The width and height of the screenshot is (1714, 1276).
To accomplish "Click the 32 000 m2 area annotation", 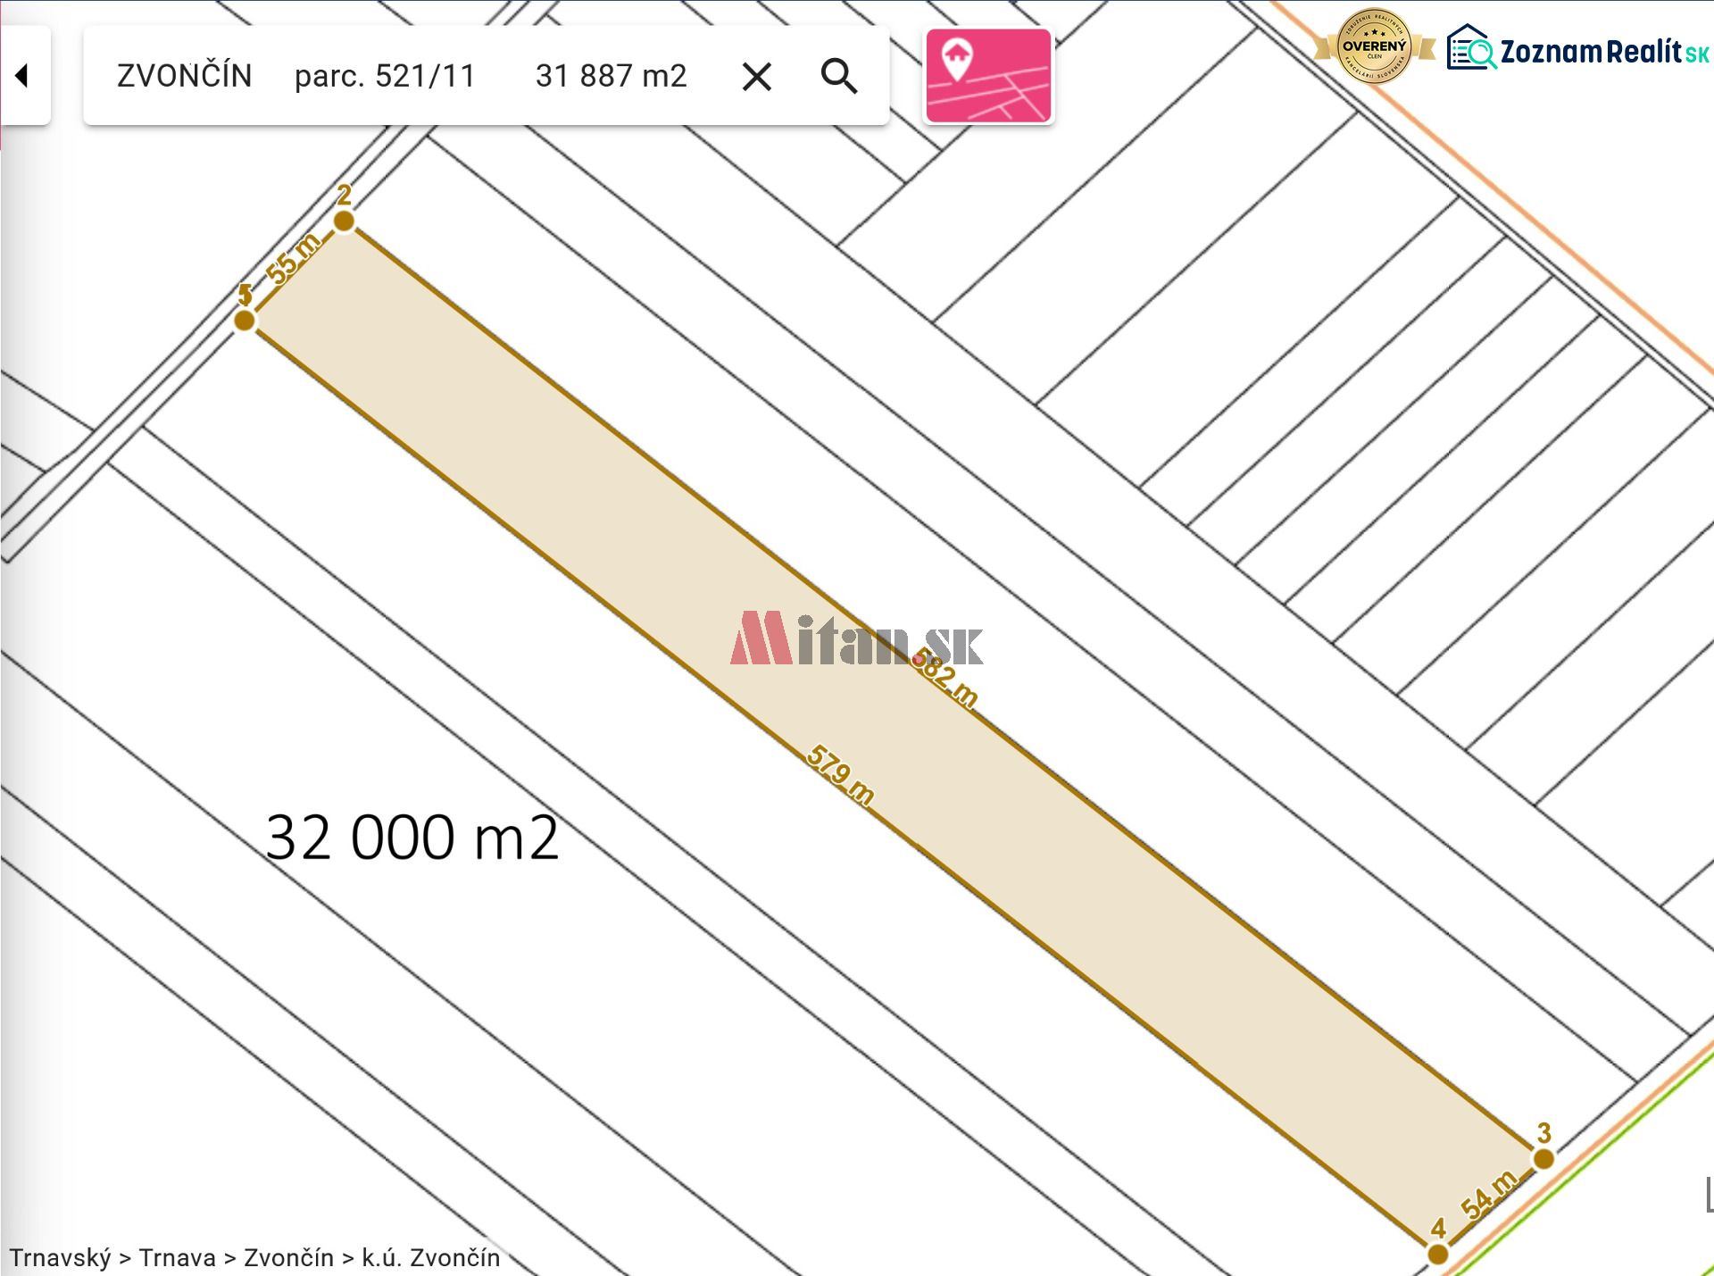I will coord(412,838).
